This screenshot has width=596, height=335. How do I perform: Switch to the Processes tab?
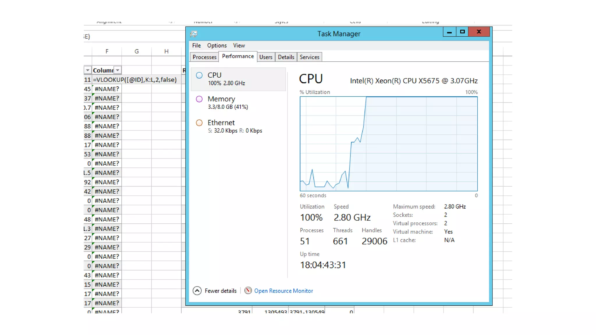[x=204, y=57]
